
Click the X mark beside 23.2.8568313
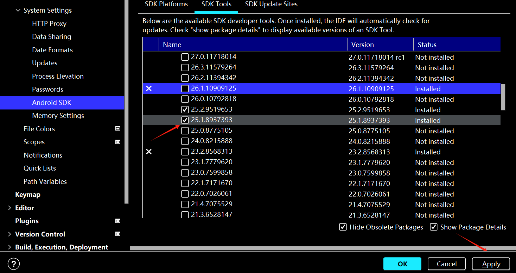coord(149,152)
